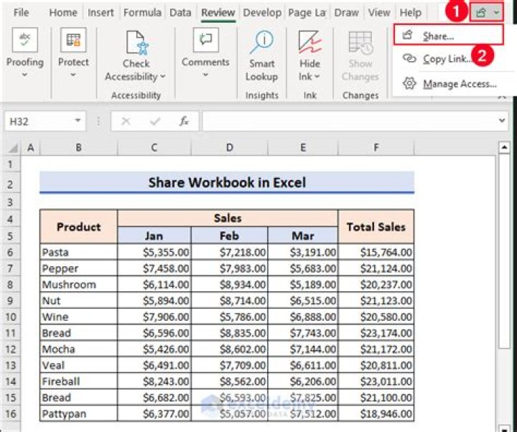Launch the Smart Lookup icon
This screenshot has height=432, width=517.
click(x=262, y=42)
